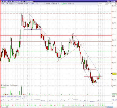Click the horizontal scrollbar left arrow
This screenshot has width=117, height=108.
click(x=7, y=107)
